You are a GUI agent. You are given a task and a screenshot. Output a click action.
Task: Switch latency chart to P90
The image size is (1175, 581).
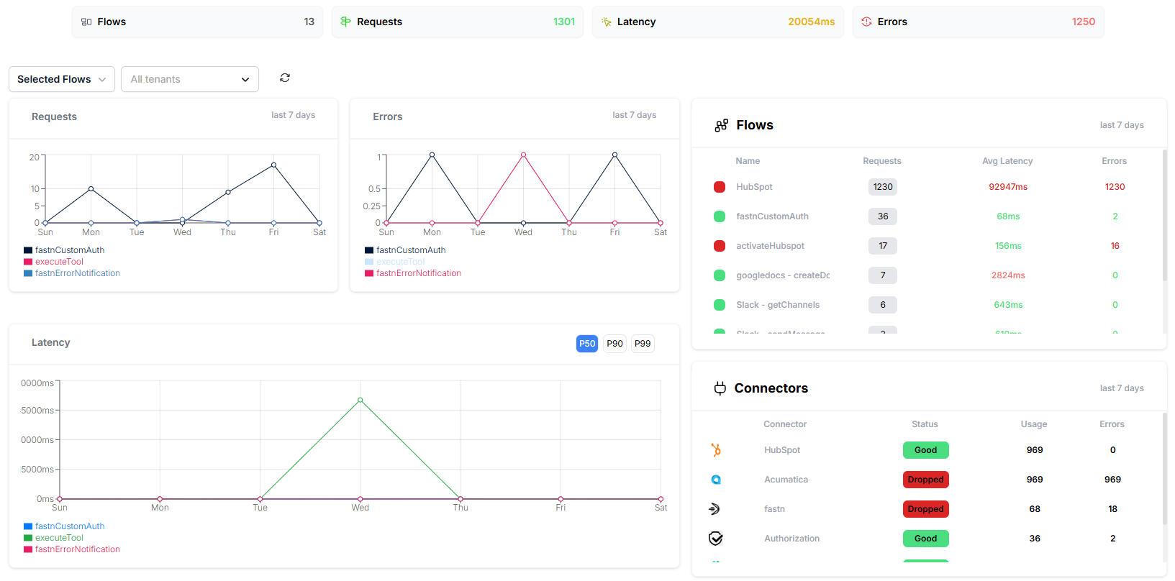614,344
